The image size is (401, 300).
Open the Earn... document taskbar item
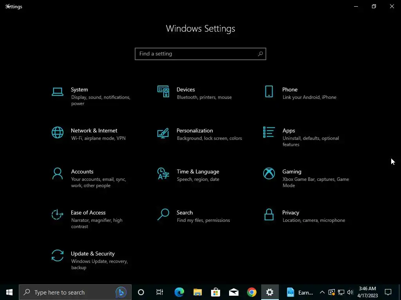pos(299,292)
